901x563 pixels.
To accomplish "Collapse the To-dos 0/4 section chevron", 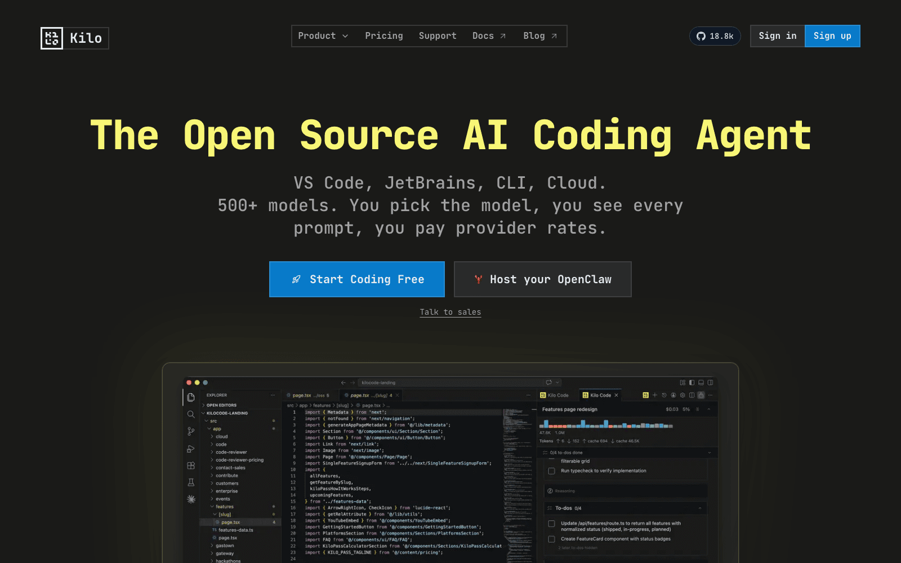I will tap(700, 508).
